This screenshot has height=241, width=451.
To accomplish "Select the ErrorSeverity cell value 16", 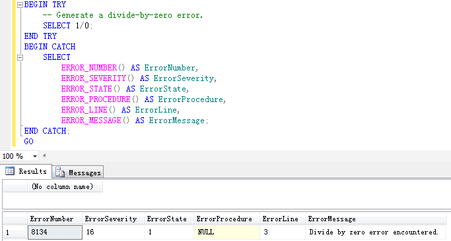I will click(x=114, y=232).
